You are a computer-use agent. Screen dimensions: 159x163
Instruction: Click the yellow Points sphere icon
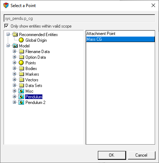coord(21,63)
